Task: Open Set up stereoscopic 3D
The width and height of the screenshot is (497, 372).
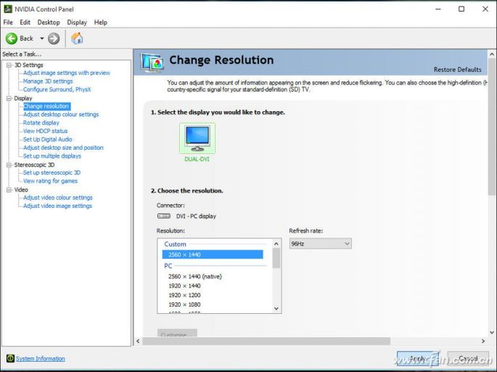Action: click(x=52, y=172)
